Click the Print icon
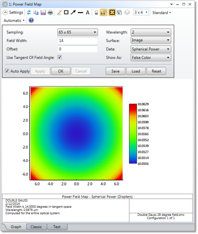Image resolution: width=198 pixels, height=234 pixels. tap(50, 13)
